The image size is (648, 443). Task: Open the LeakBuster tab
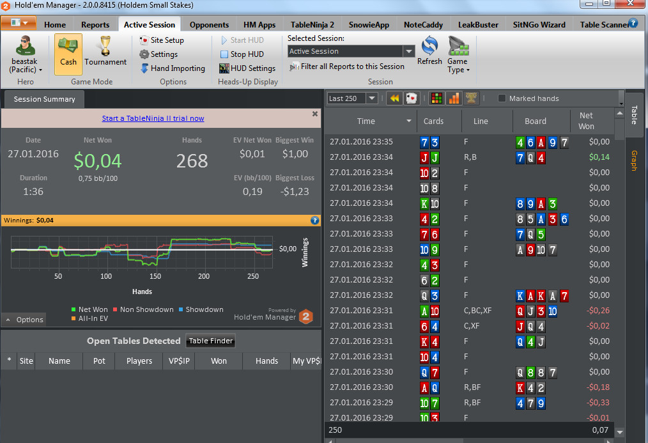tap(478, 25)
